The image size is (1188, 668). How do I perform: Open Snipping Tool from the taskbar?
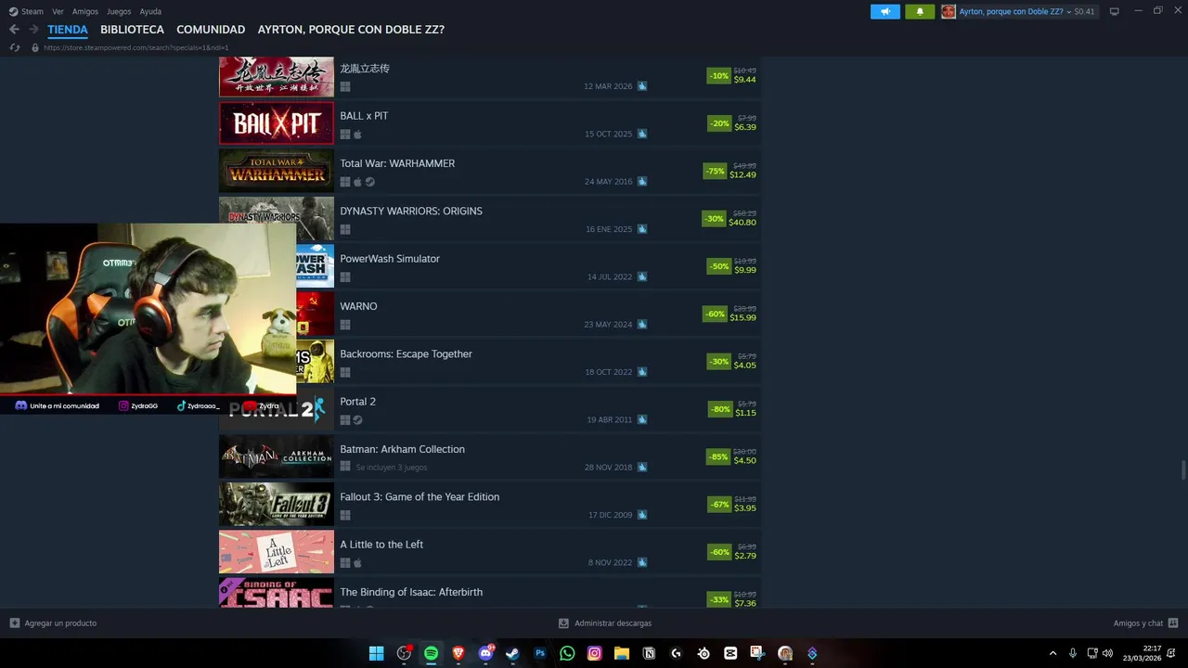(x=757, y=653)
